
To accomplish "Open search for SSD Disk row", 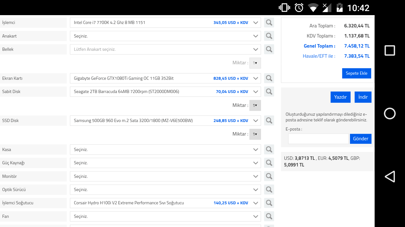I will (269, 120).
